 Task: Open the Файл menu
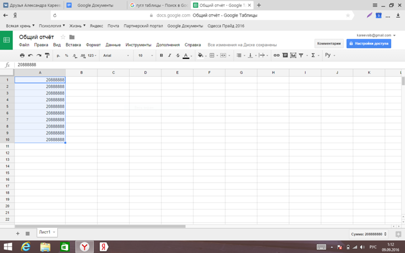(x=24, y=45)
